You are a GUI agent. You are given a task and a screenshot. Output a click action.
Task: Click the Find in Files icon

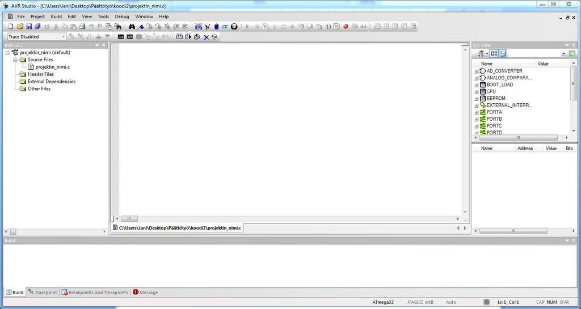[118, 26]
